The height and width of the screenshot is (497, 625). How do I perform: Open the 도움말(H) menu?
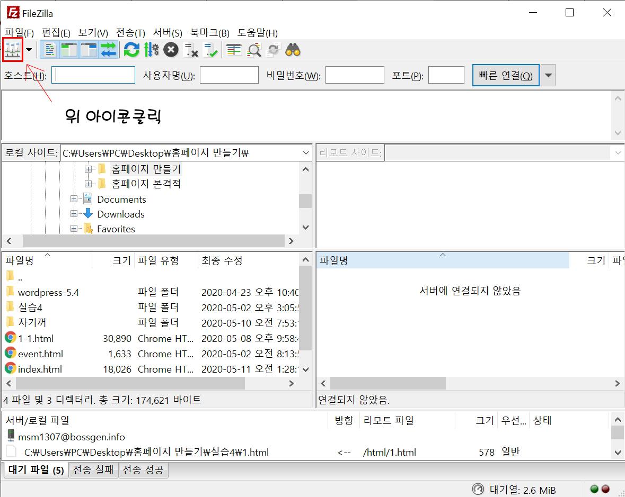(258, 33)
